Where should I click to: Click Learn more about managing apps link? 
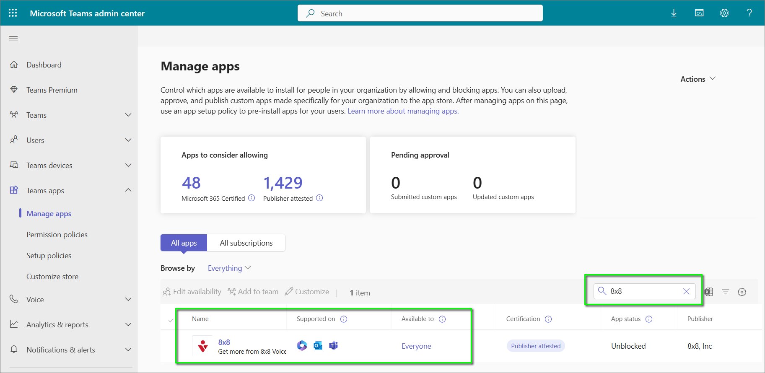(403, 111)
